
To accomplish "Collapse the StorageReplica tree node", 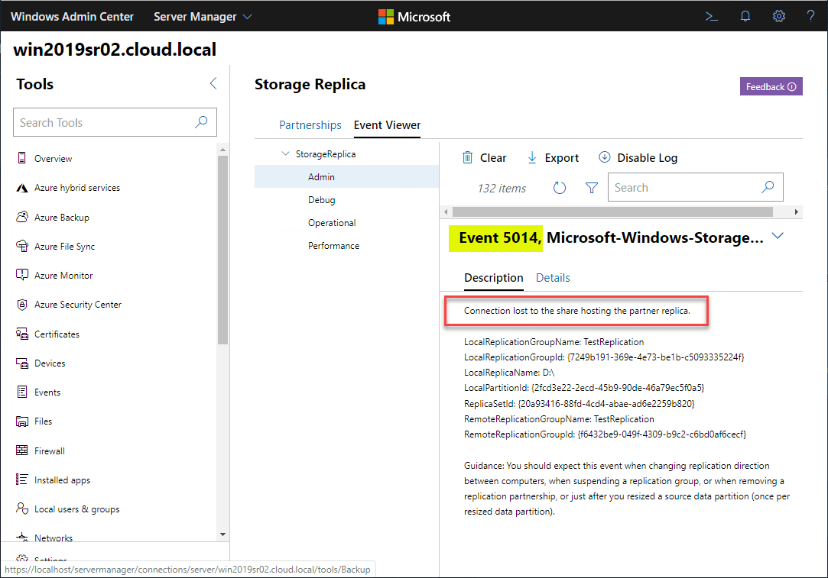I will coord(285,154).
